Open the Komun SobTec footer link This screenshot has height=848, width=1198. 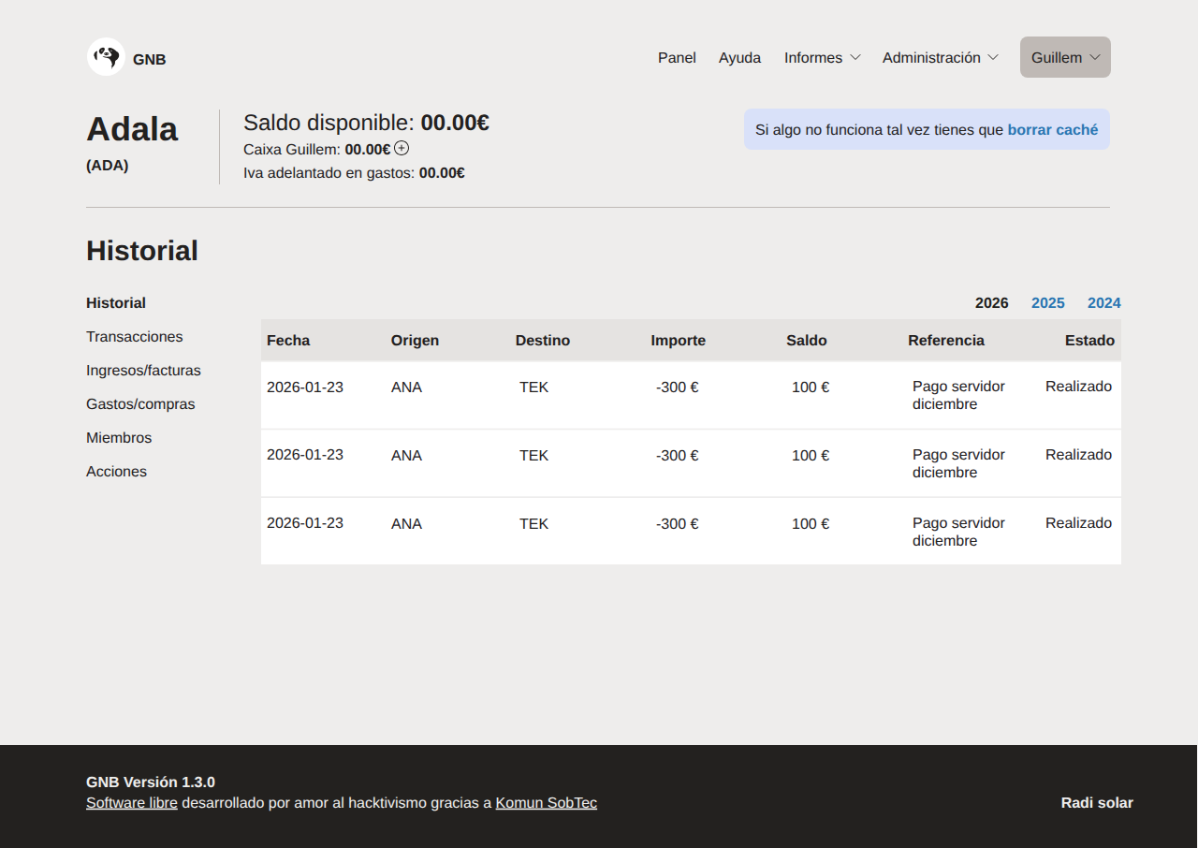546,803
